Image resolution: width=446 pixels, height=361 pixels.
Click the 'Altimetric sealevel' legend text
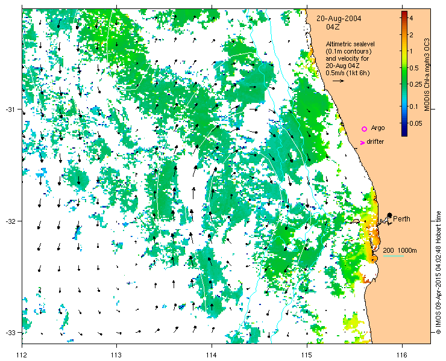[x=350, y=44]
